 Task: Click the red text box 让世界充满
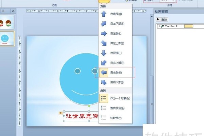(x=82, y=116)
